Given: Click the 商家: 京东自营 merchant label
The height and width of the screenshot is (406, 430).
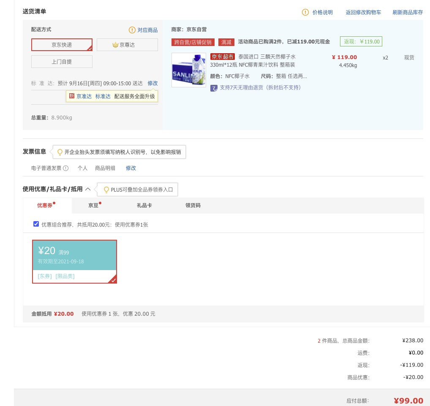Looking at the screenshot, I should pyautogui.click(x=189, y=30).
